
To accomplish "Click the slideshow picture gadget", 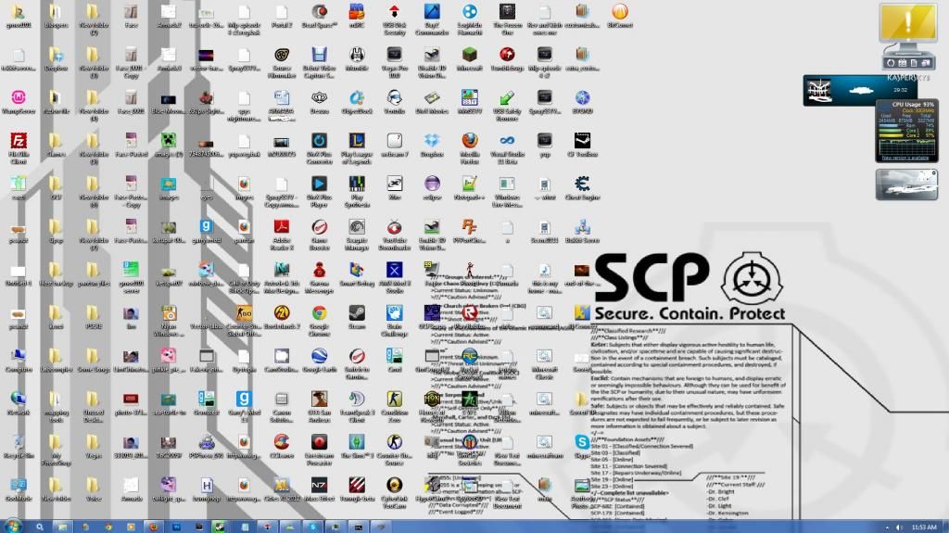I will tap(906, 184).
